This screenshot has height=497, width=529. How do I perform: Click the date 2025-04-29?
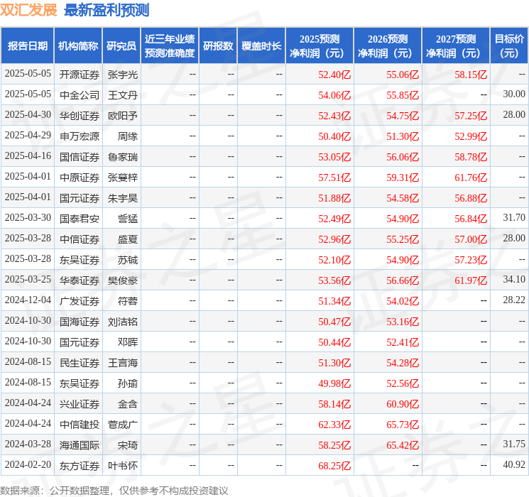28,136
